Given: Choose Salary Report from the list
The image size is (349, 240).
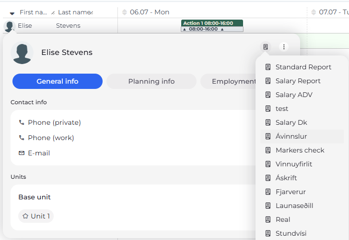Looking at the screenshot, I should click(x=302, y=81).
